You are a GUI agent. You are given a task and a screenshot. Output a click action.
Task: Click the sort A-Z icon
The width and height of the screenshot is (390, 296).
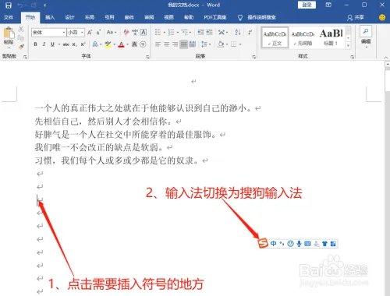(x=237, y=32)
